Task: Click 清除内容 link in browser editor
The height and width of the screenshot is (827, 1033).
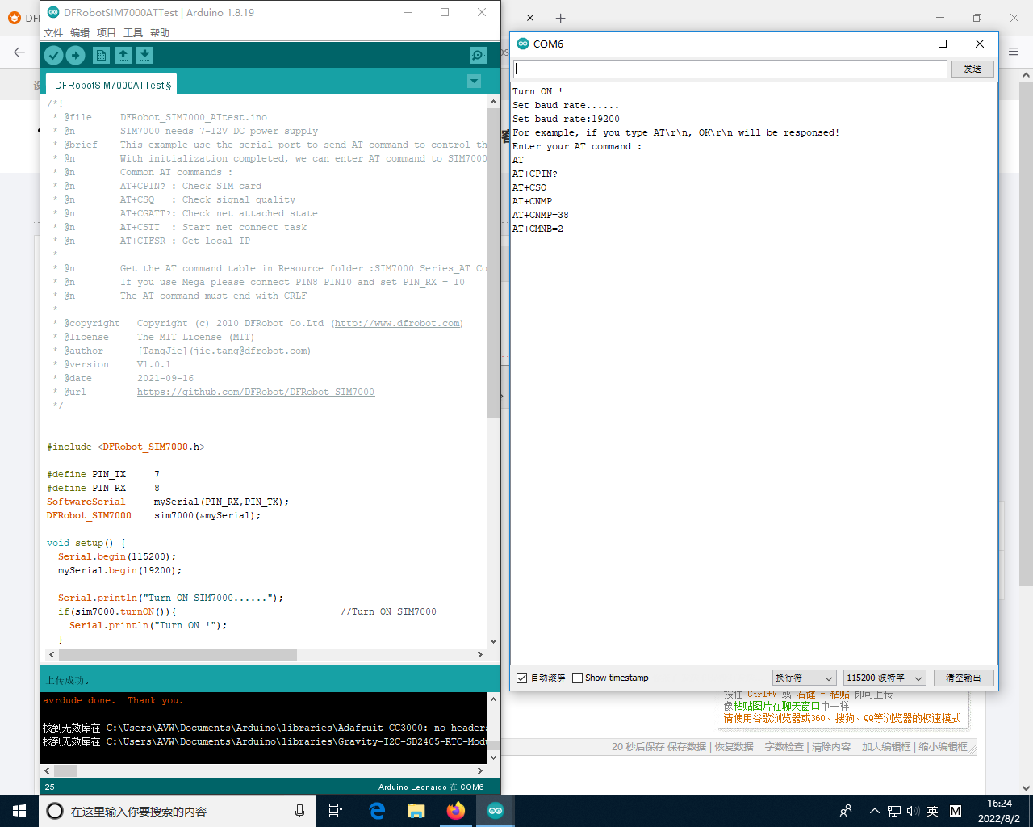Action: pyautogui.click(x=831, y=747)
